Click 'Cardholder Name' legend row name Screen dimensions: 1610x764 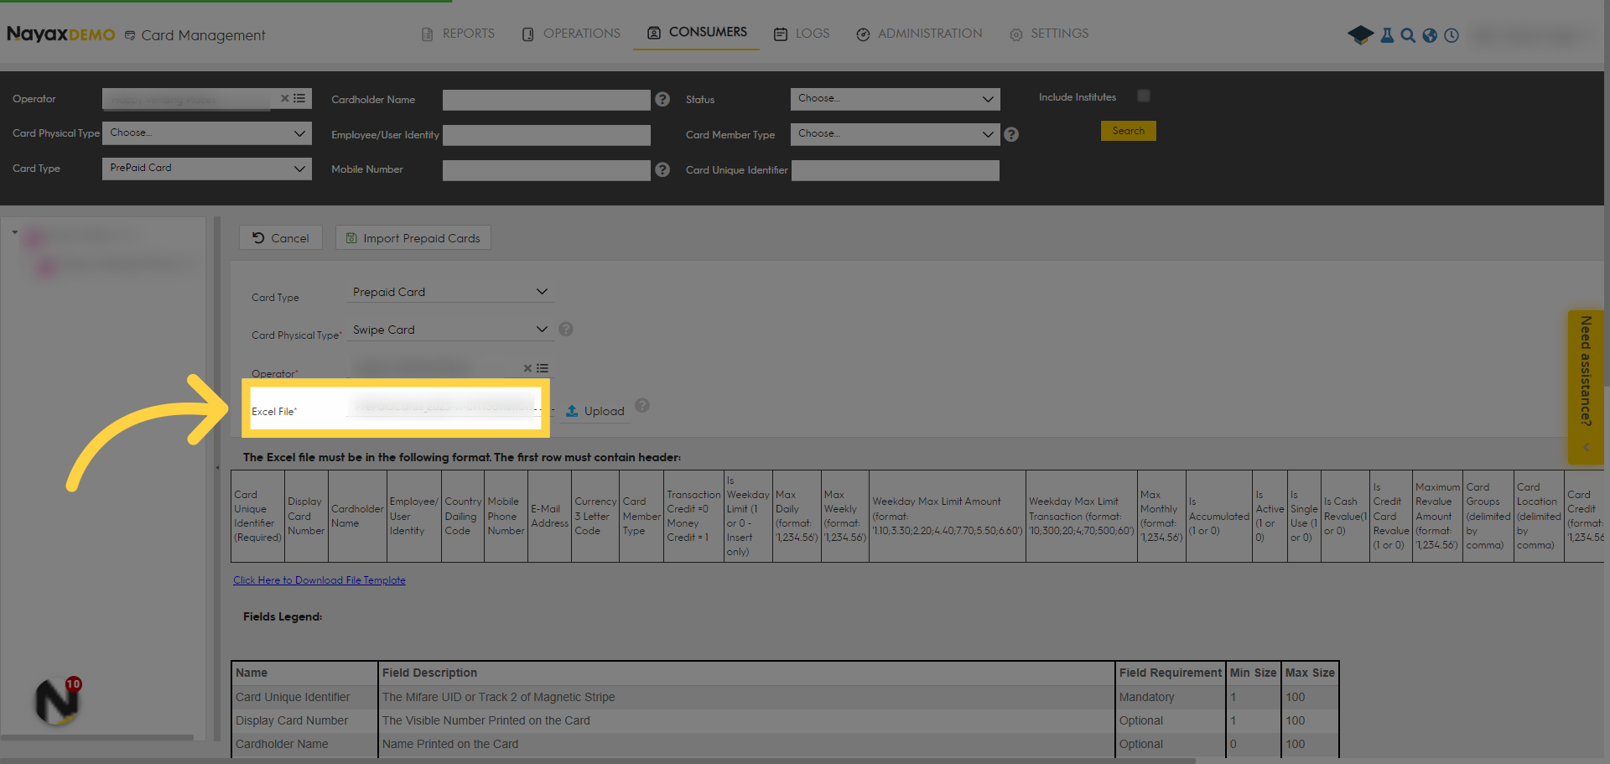coord(282,744)
